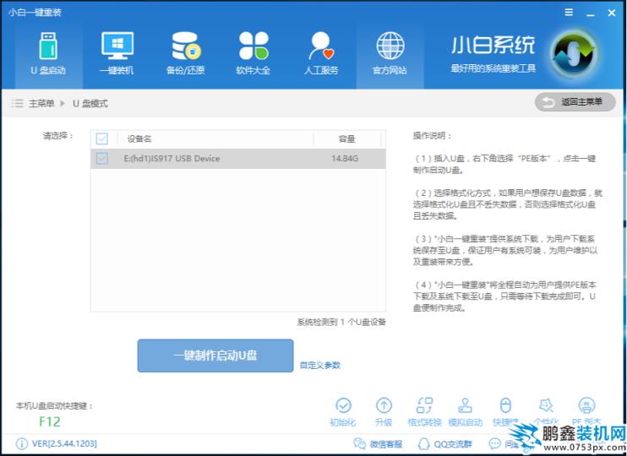Click the version info icon
The height and width of the screenshot is (456, 627).
(x=22, y=443)
